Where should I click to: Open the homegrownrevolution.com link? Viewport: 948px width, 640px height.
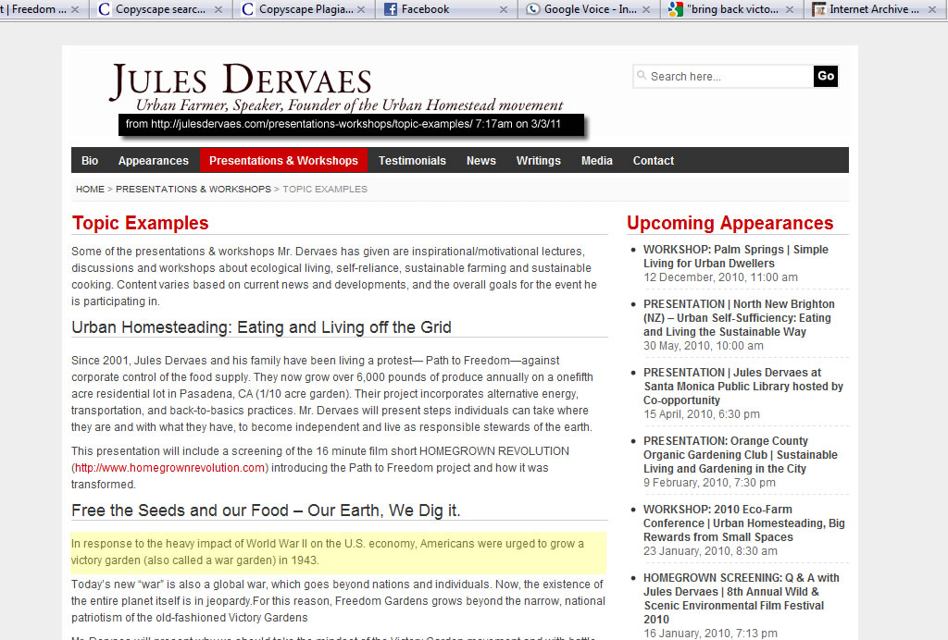pos(170,468)
